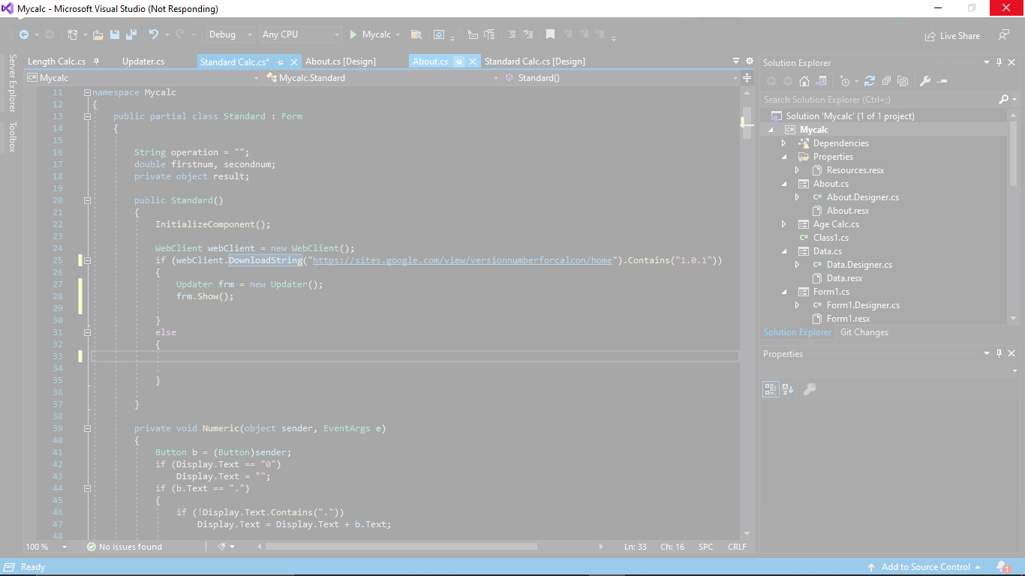Collapse the Standard() constructor code block
This screenshot has width=1025, height=576.
tap(87, 200)
